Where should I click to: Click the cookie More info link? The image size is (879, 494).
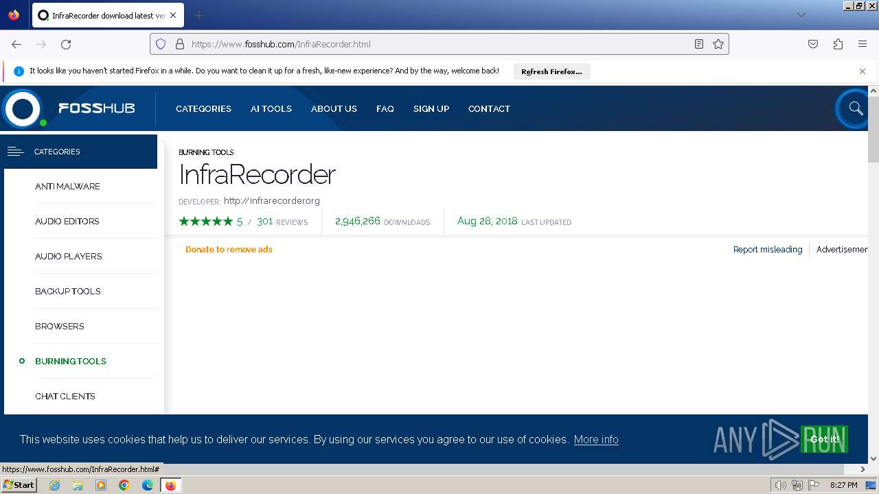click(596, 440)
